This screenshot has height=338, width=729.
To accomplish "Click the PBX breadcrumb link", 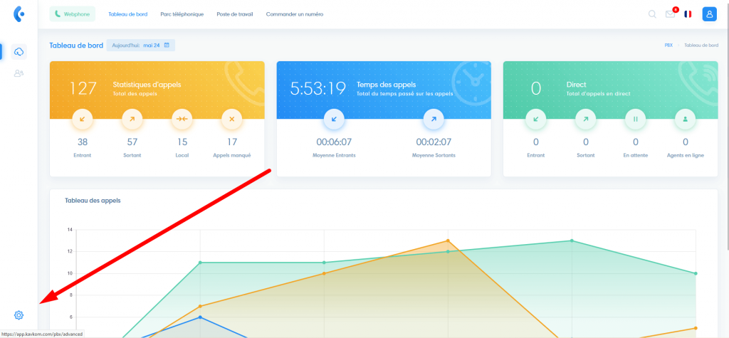I will click(668, 46).
